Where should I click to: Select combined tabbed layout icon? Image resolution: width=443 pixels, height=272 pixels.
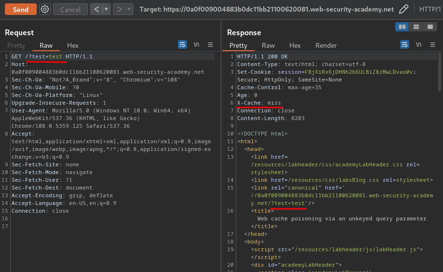click(x=430, y=27)
